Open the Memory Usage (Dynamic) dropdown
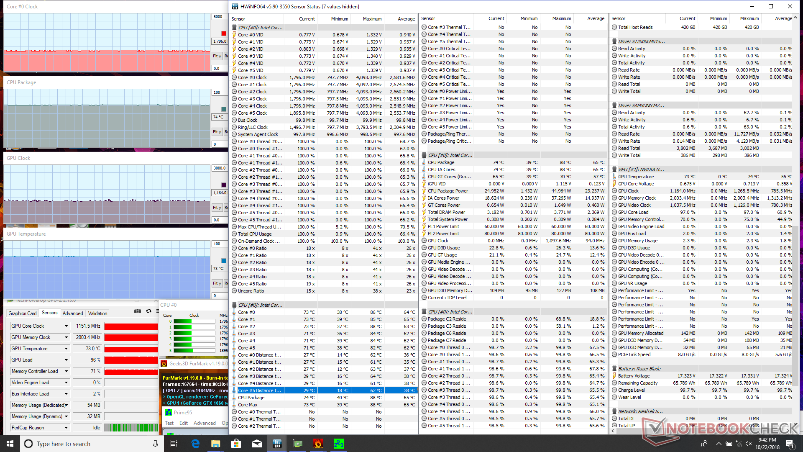This screenshot has height=452, width=803. (x=66, y=416)
